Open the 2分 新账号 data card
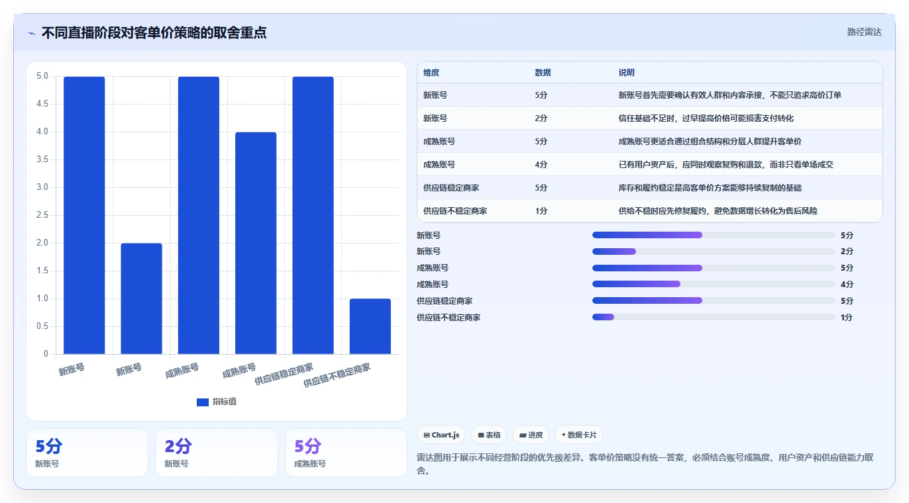The image size is (909, 503). [217, 453]
